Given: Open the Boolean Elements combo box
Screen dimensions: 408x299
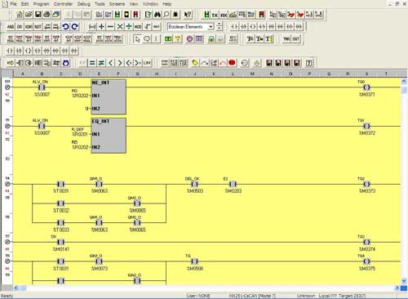Looking at the screenshot, I should (x=190, y=27).
